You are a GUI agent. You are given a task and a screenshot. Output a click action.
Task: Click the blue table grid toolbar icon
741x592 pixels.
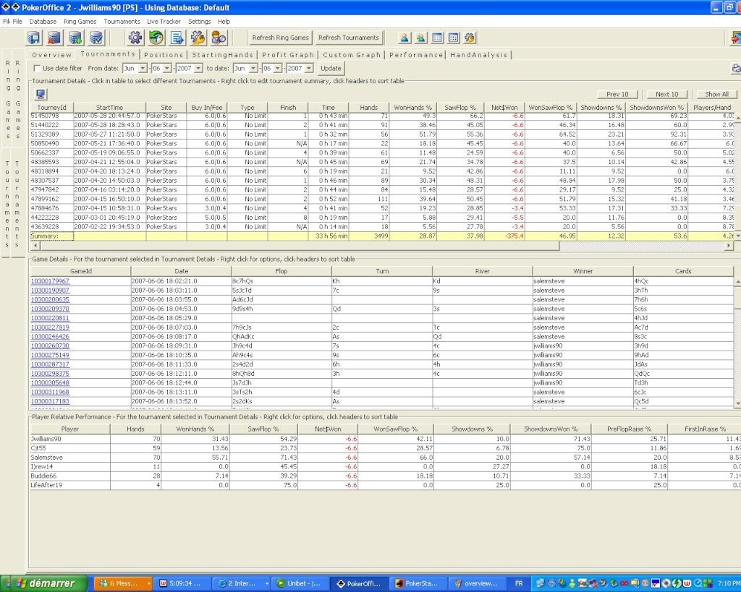(438, 38)
